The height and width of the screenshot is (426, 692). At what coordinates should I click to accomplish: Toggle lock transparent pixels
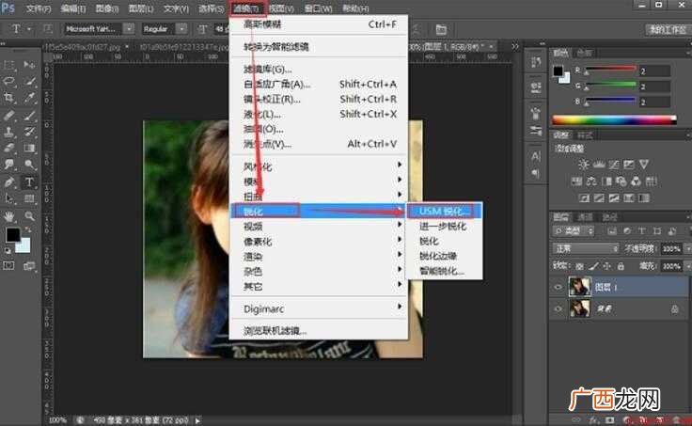tap(579, 266)
